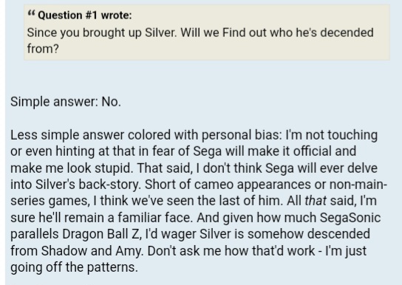Click the italicized word "that" in the reply

pos(316,201)
